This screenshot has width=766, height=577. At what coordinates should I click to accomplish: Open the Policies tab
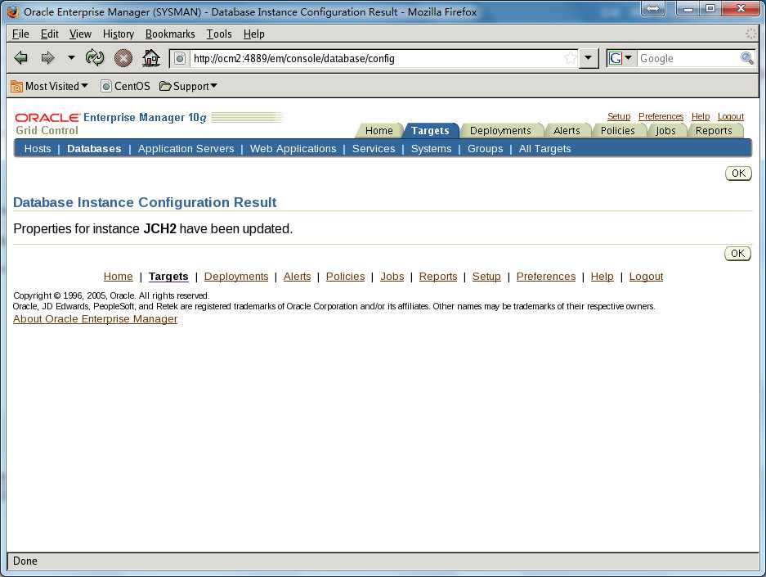(617, 131)
